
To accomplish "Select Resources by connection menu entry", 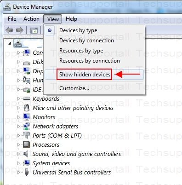I will tap(90, 61).
